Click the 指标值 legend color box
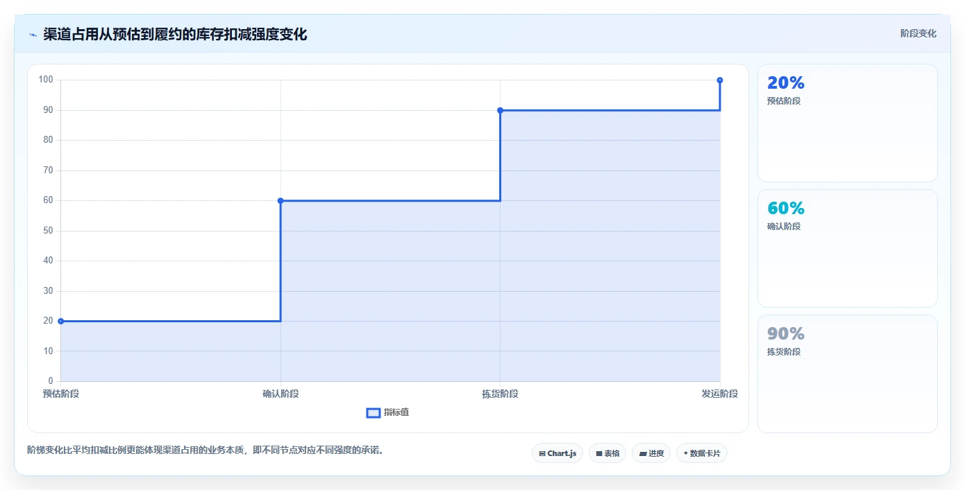 [374, 413]
